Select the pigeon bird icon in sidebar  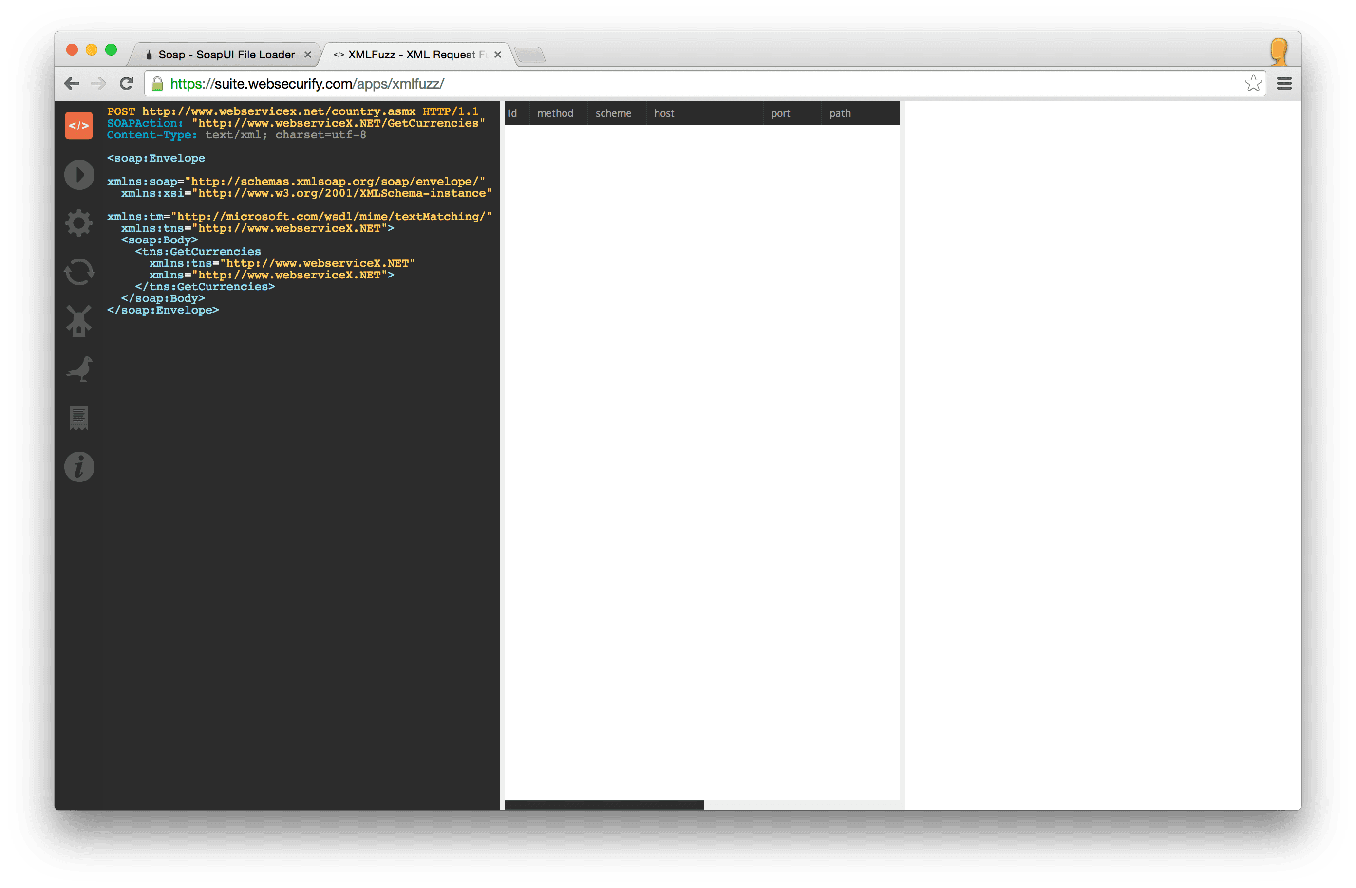coord(80,369)
